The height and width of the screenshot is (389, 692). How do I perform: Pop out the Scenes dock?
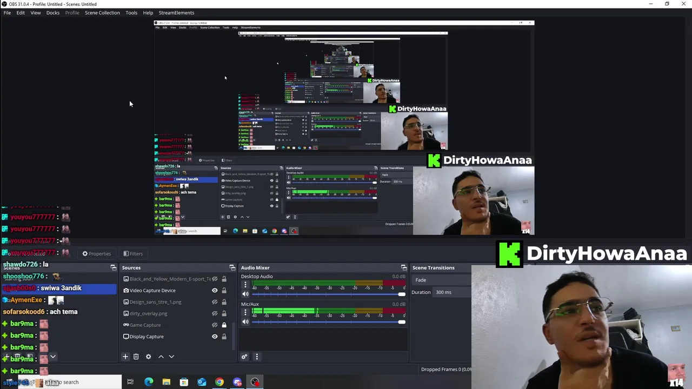coord(113,267)
